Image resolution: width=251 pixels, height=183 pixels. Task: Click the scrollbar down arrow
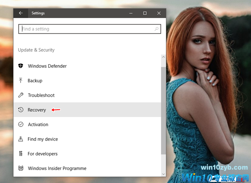pyautogui.click(x=164, y=174)
